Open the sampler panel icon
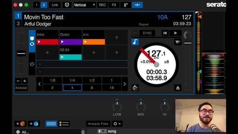 point(126,5)
